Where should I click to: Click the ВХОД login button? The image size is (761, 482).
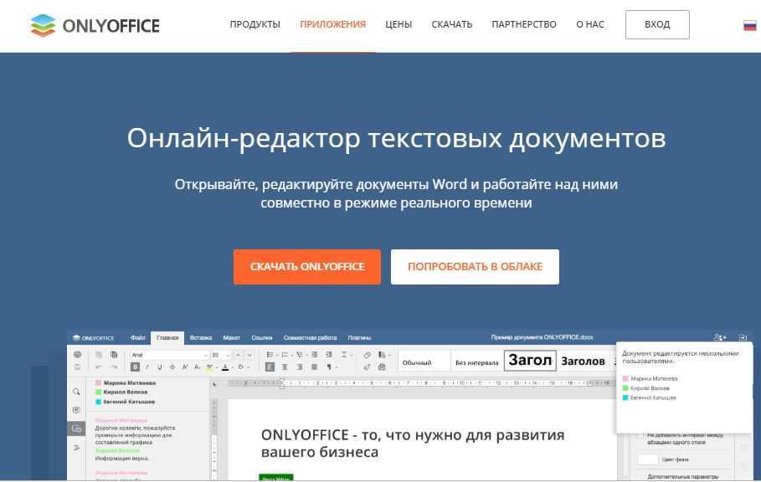click(x=657, y=24)
